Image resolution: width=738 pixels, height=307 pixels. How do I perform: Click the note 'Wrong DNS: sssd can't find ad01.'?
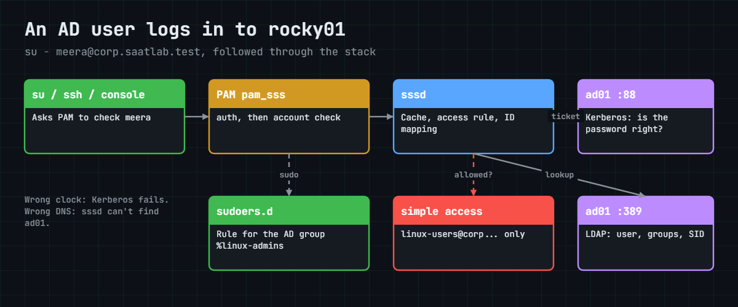[x=92, y=217]
